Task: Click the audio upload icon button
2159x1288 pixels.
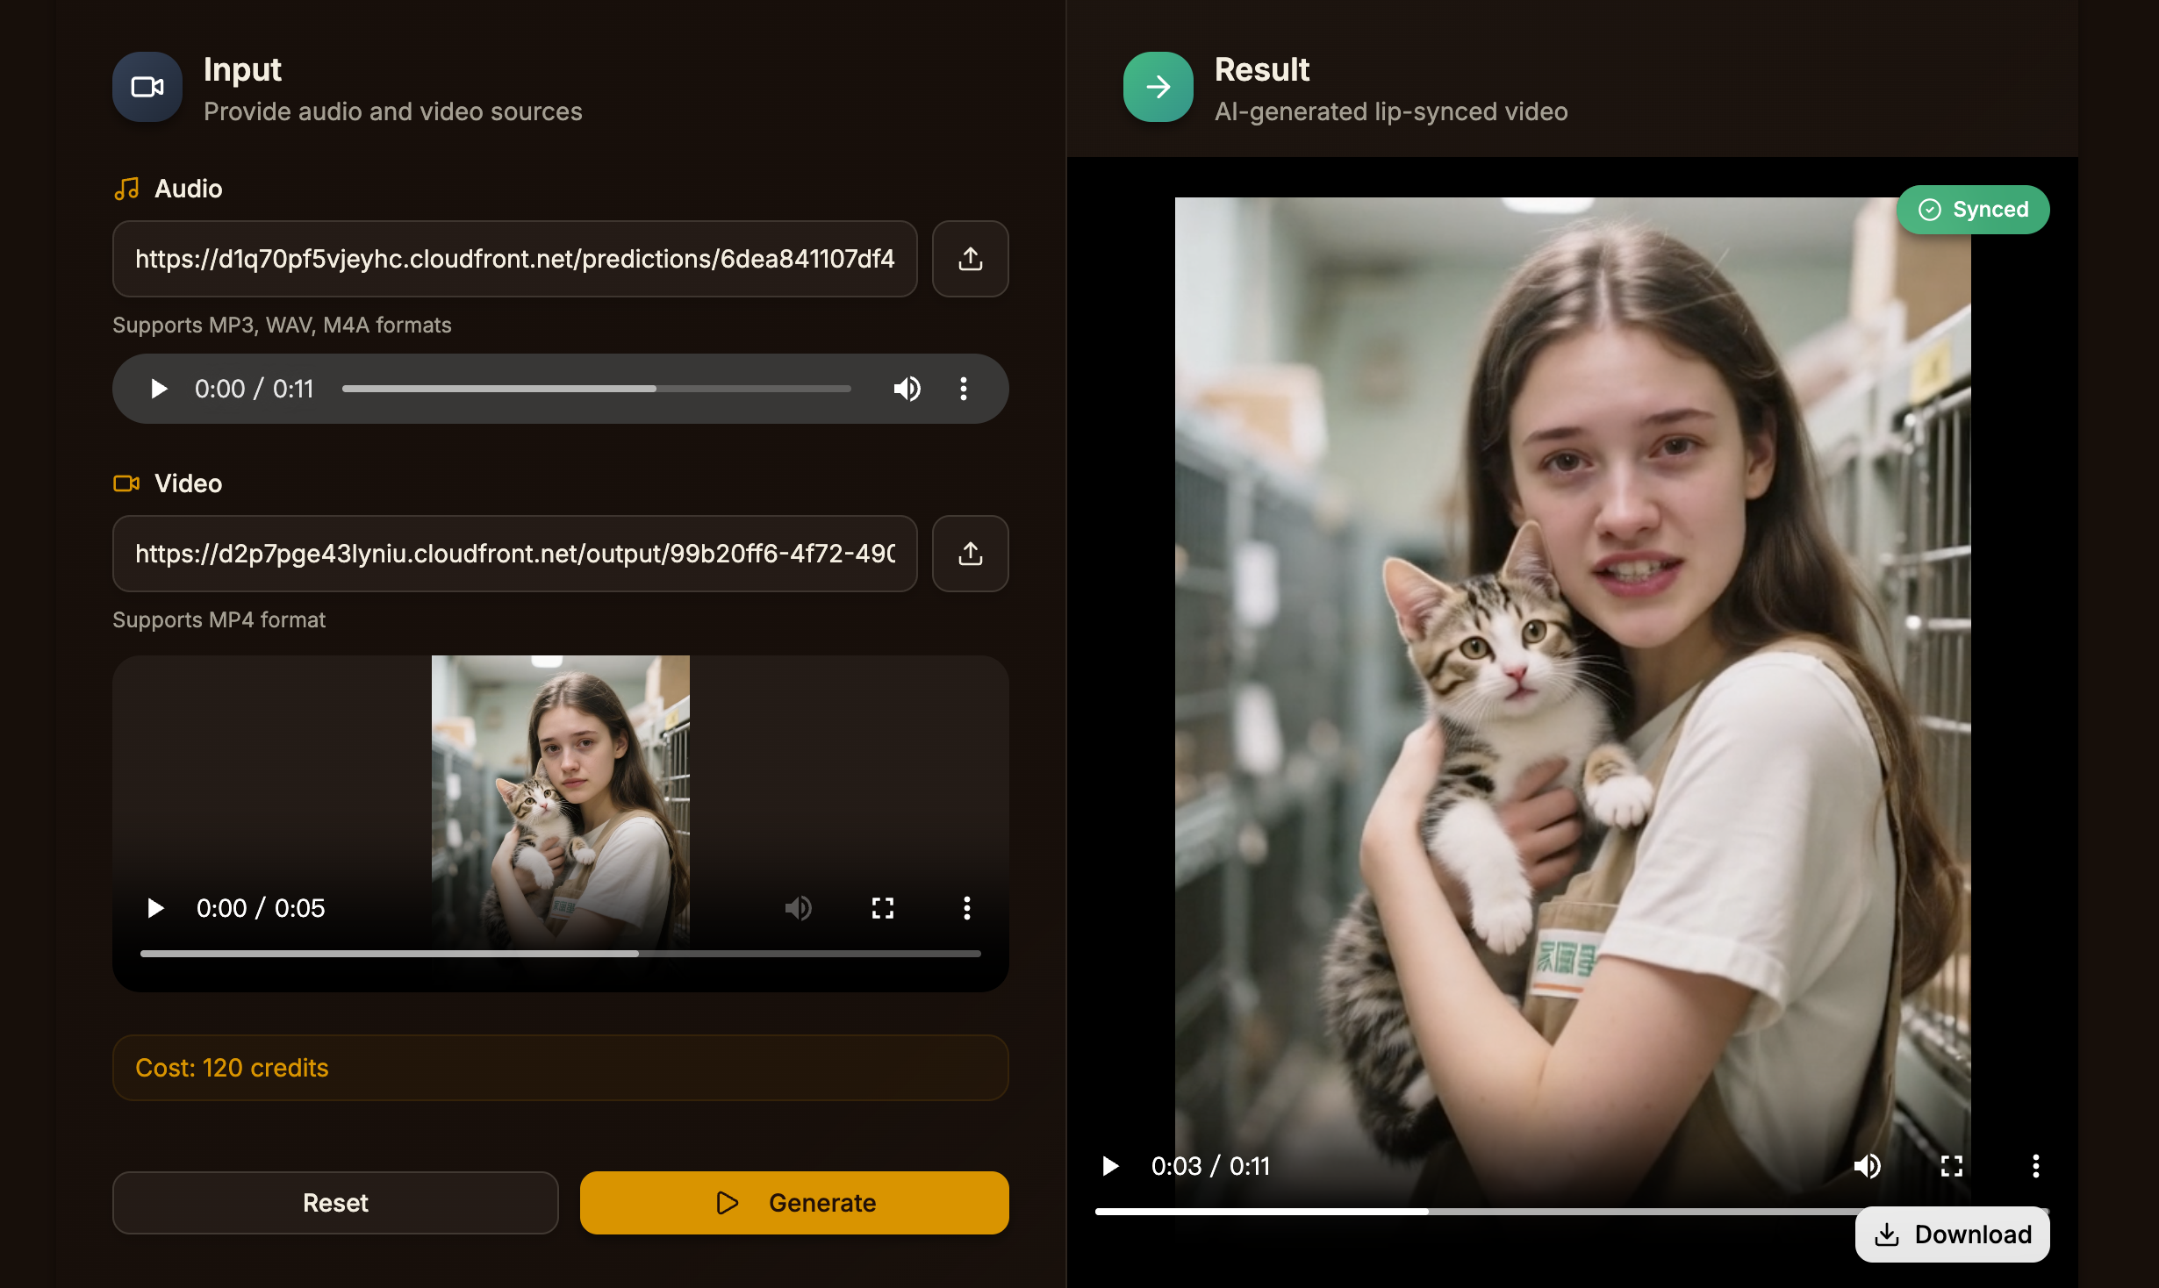Action: (970, 259)
